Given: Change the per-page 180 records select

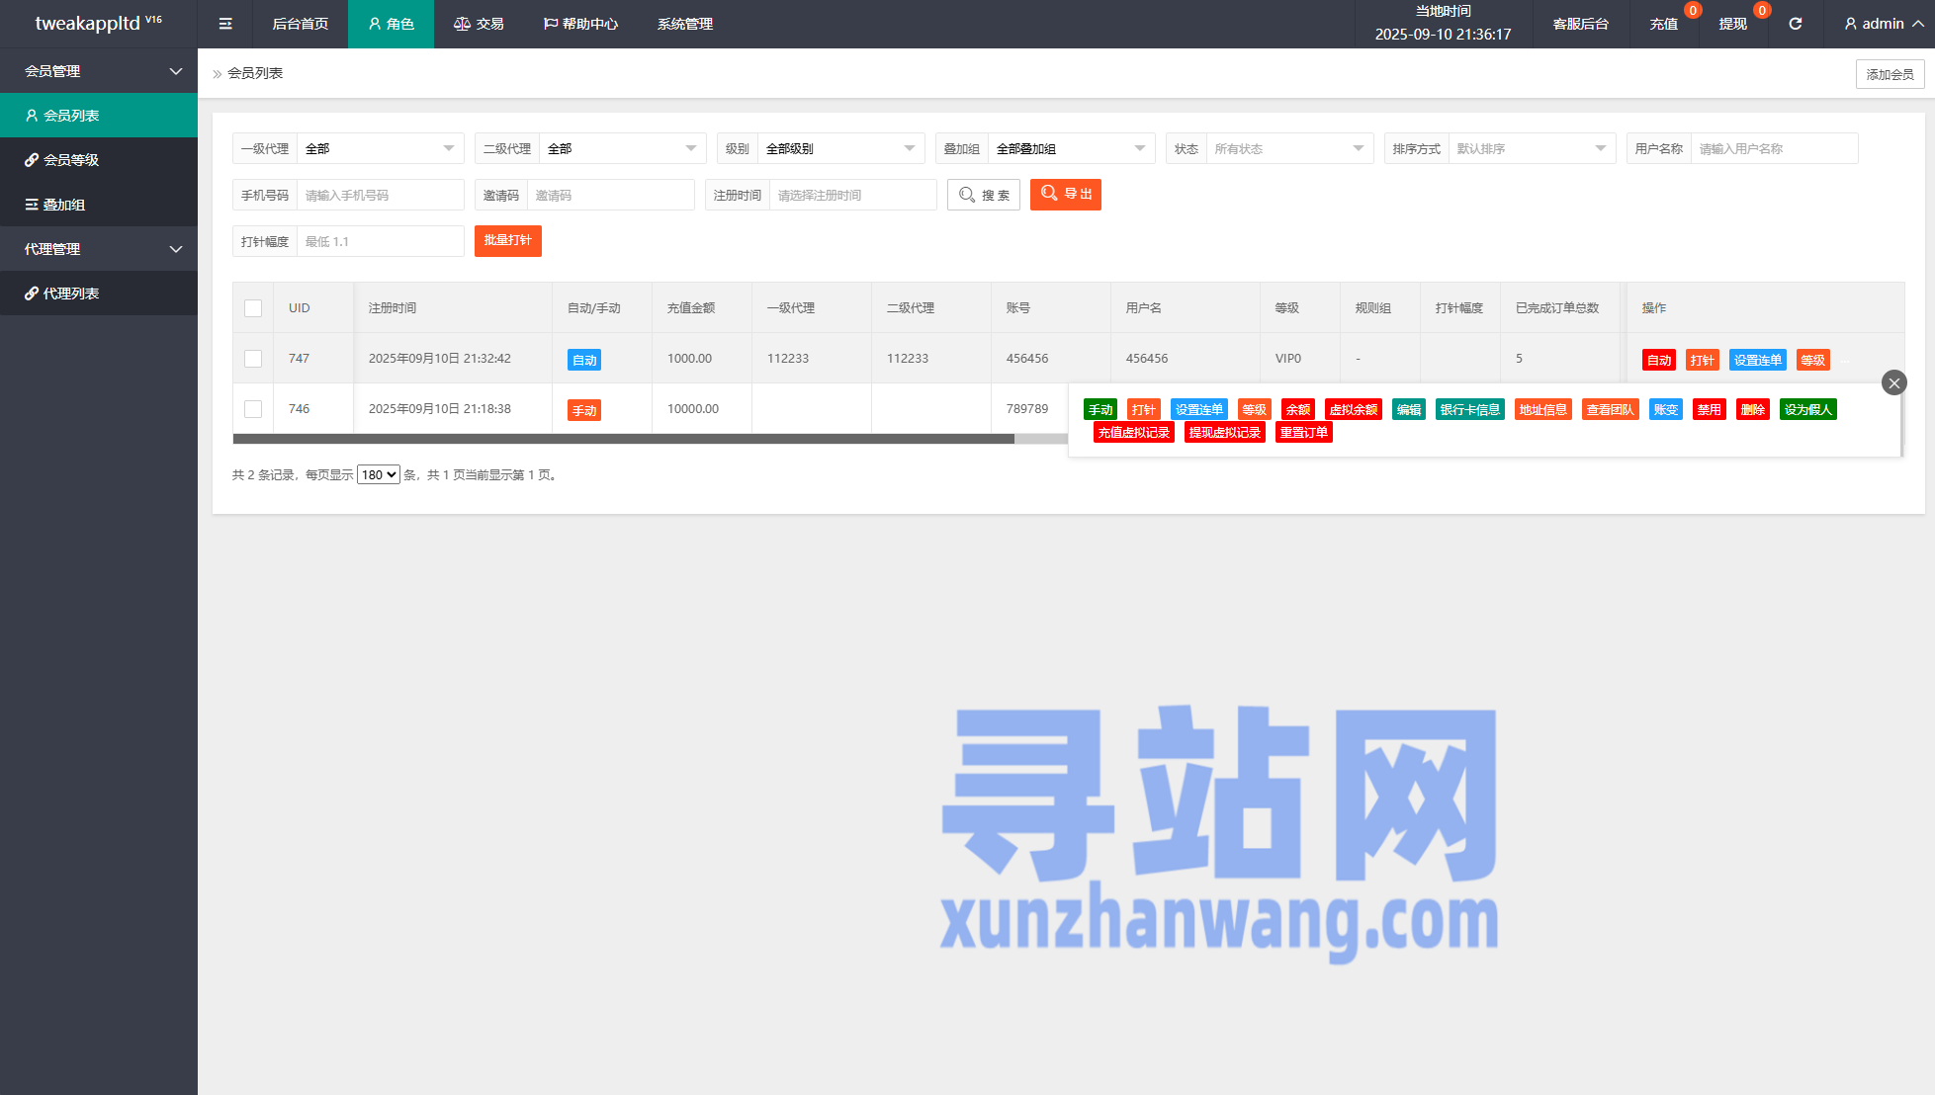Looking at the screenshot, I should [378, 475].
